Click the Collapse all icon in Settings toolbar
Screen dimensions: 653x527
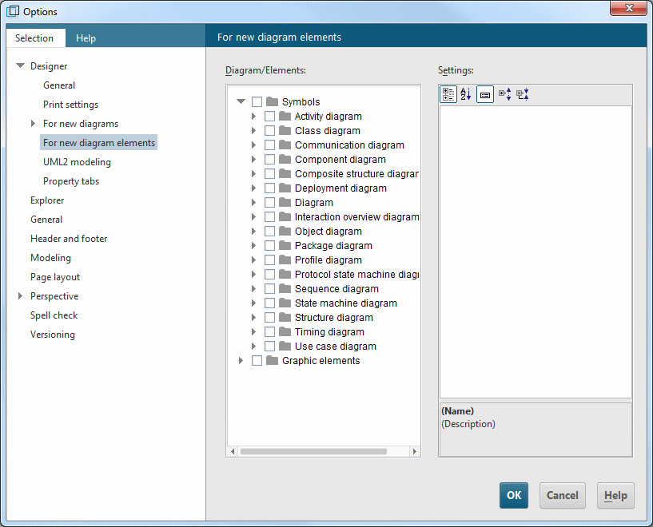tap(523, 94)
